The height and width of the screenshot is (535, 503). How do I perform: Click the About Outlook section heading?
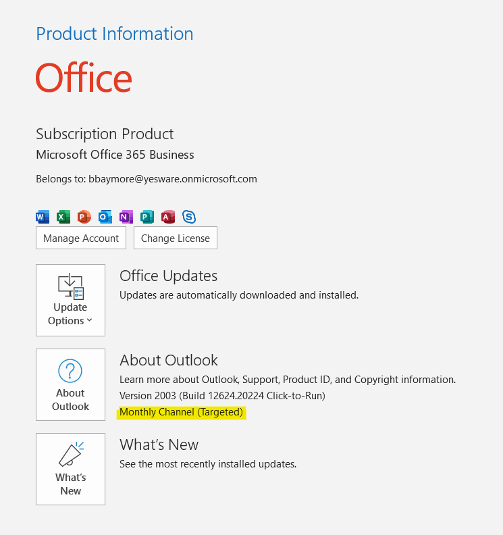[169, 360]
